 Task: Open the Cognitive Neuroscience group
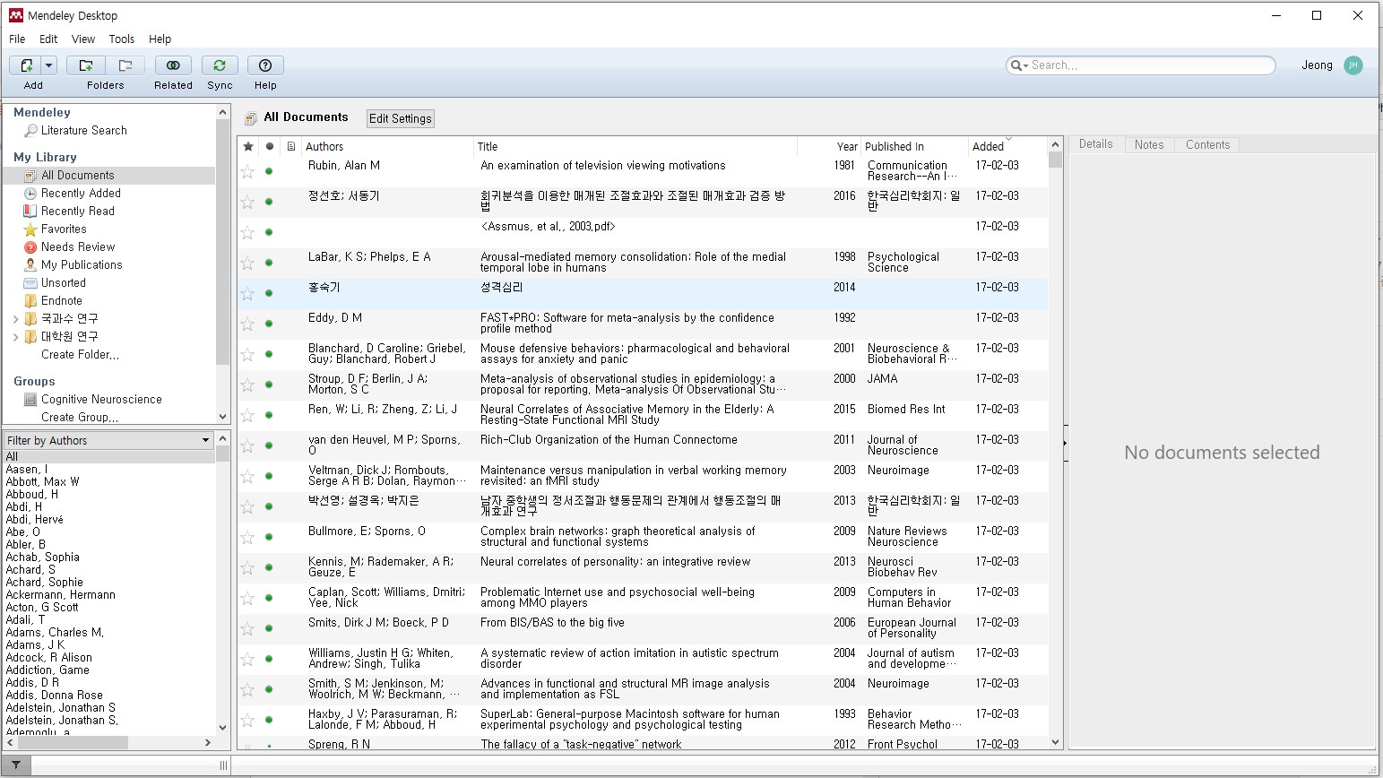coord(101,400)
